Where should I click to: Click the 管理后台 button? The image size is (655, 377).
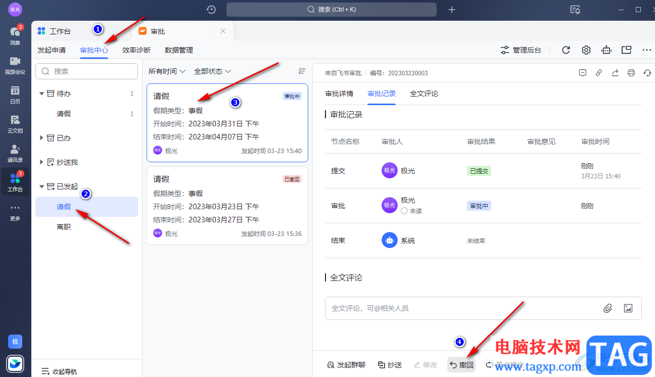click(521, 50)
